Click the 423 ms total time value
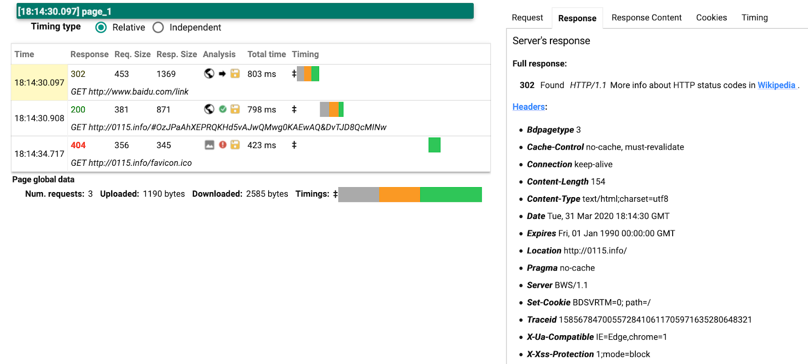808x364 pixels. [x=262, y=145]
